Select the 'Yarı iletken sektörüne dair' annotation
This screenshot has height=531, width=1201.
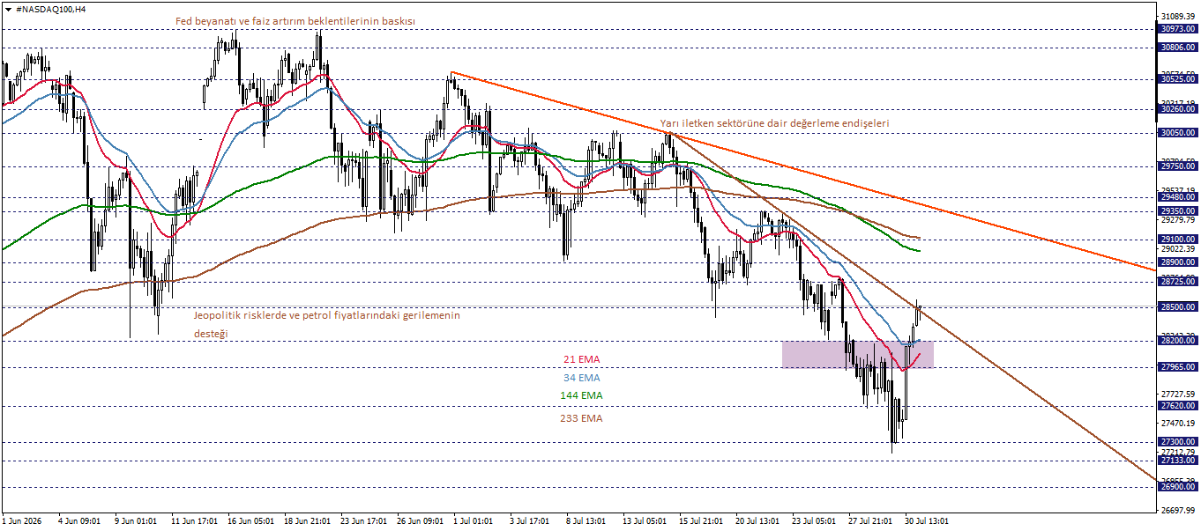[x=775, y=123]
